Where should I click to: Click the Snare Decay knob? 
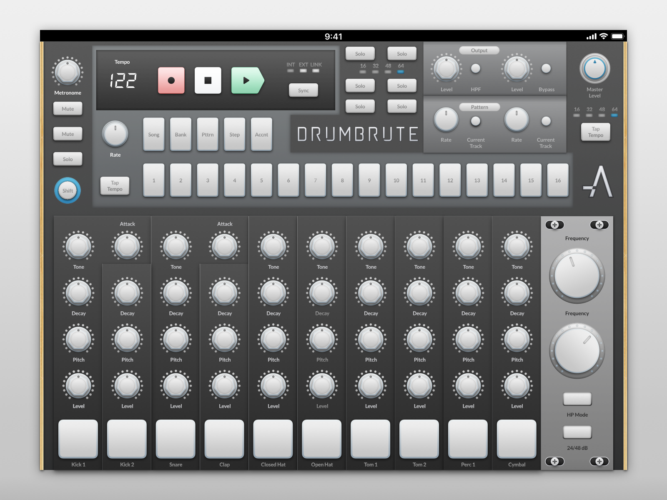(176, 293)
